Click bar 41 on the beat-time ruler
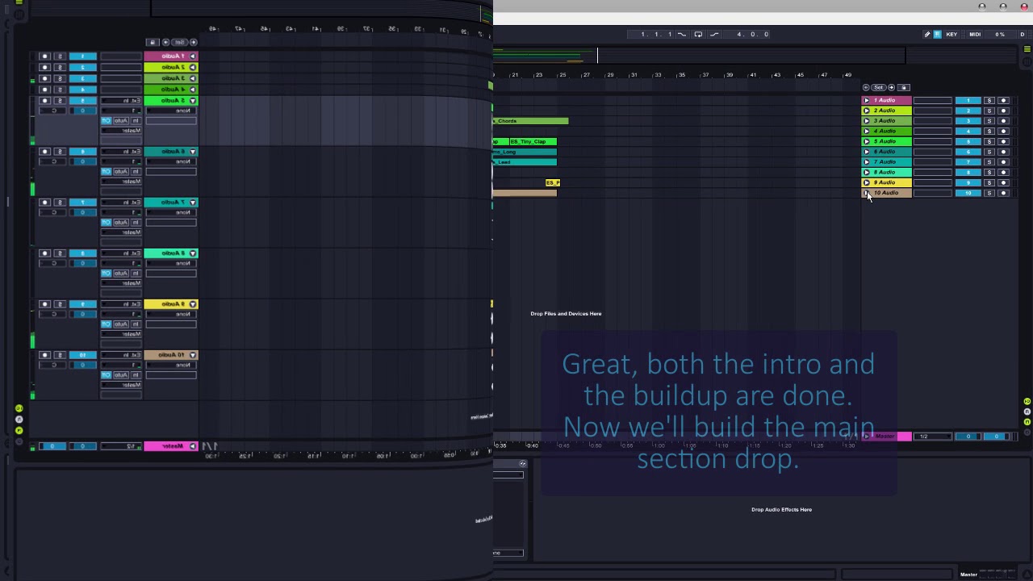1033x581 pixels. 753,75
